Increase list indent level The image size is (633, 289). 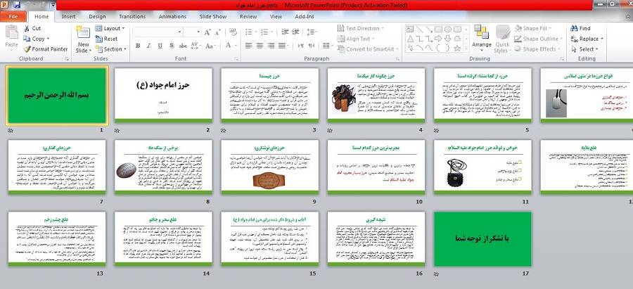pyautogui.click(x=296, y=32)
